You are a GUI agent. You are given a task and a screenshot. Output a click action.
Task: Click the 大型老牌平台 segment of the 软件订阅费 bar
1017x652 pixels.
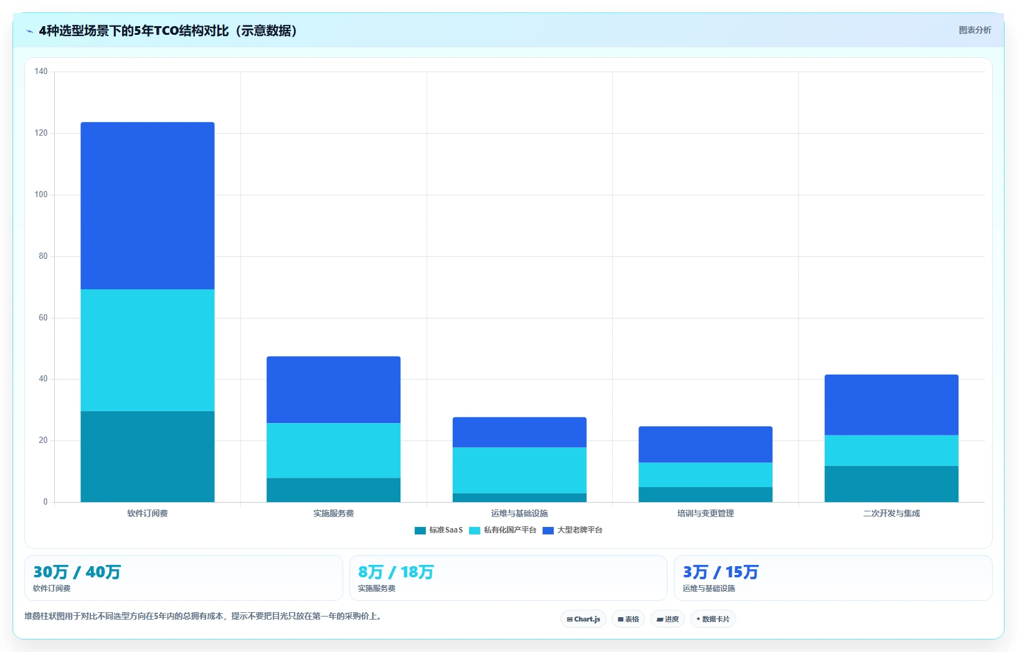[148, 206]
